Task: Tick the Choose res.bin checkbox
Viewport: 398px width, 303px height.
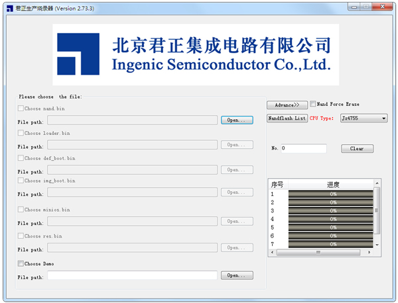Action: coord(21,236)
